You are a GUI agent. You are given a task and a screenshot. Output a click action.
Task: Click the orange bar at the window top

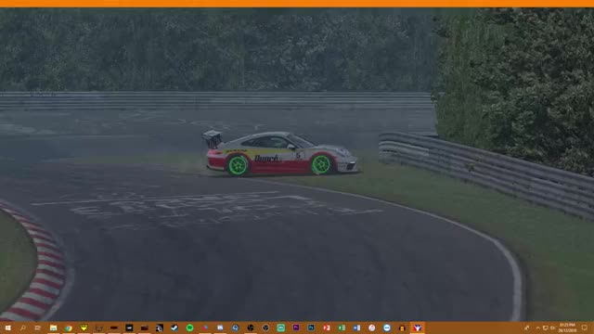pyautogui.click(x=297, y=4)
